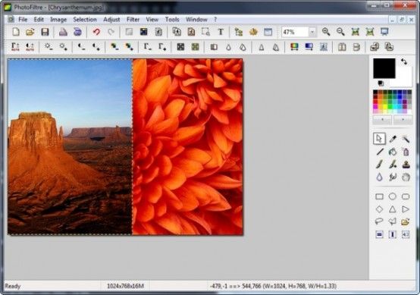Open the File menu
Viewport: 420px width, 295px height.
[23, 20]
